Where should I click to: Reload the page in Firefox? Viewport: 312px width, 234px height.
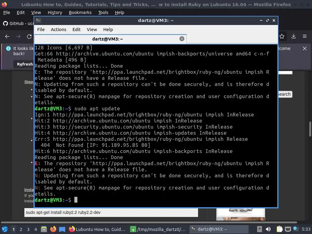[29, 37]
